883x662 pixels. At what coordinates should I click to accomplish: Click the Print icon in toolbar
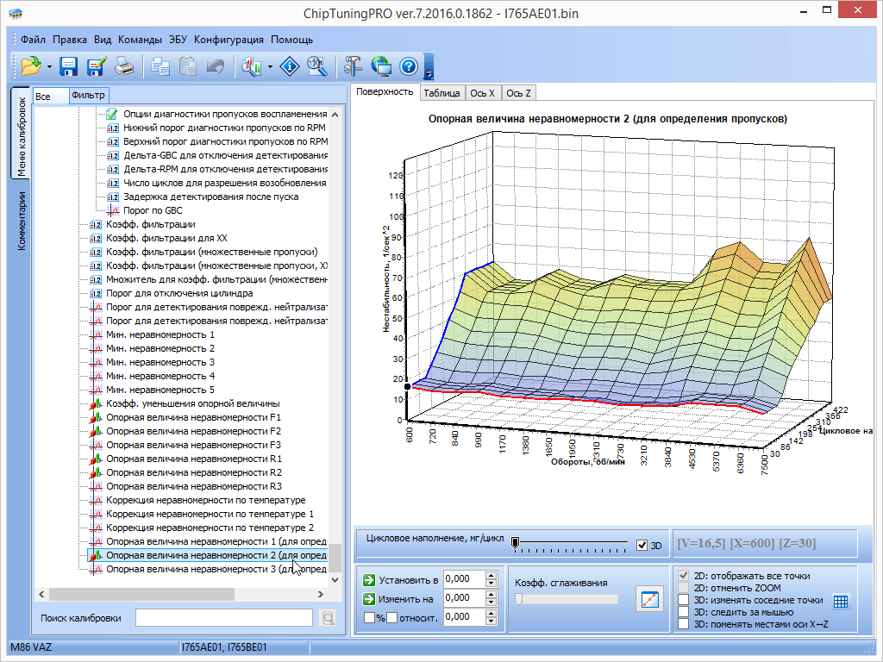pyautogui.click(x=124, y=66)
